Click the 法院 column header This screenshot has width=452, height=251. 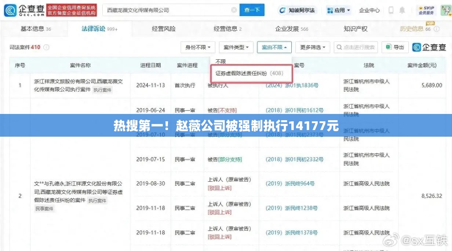tap(369, 65)
